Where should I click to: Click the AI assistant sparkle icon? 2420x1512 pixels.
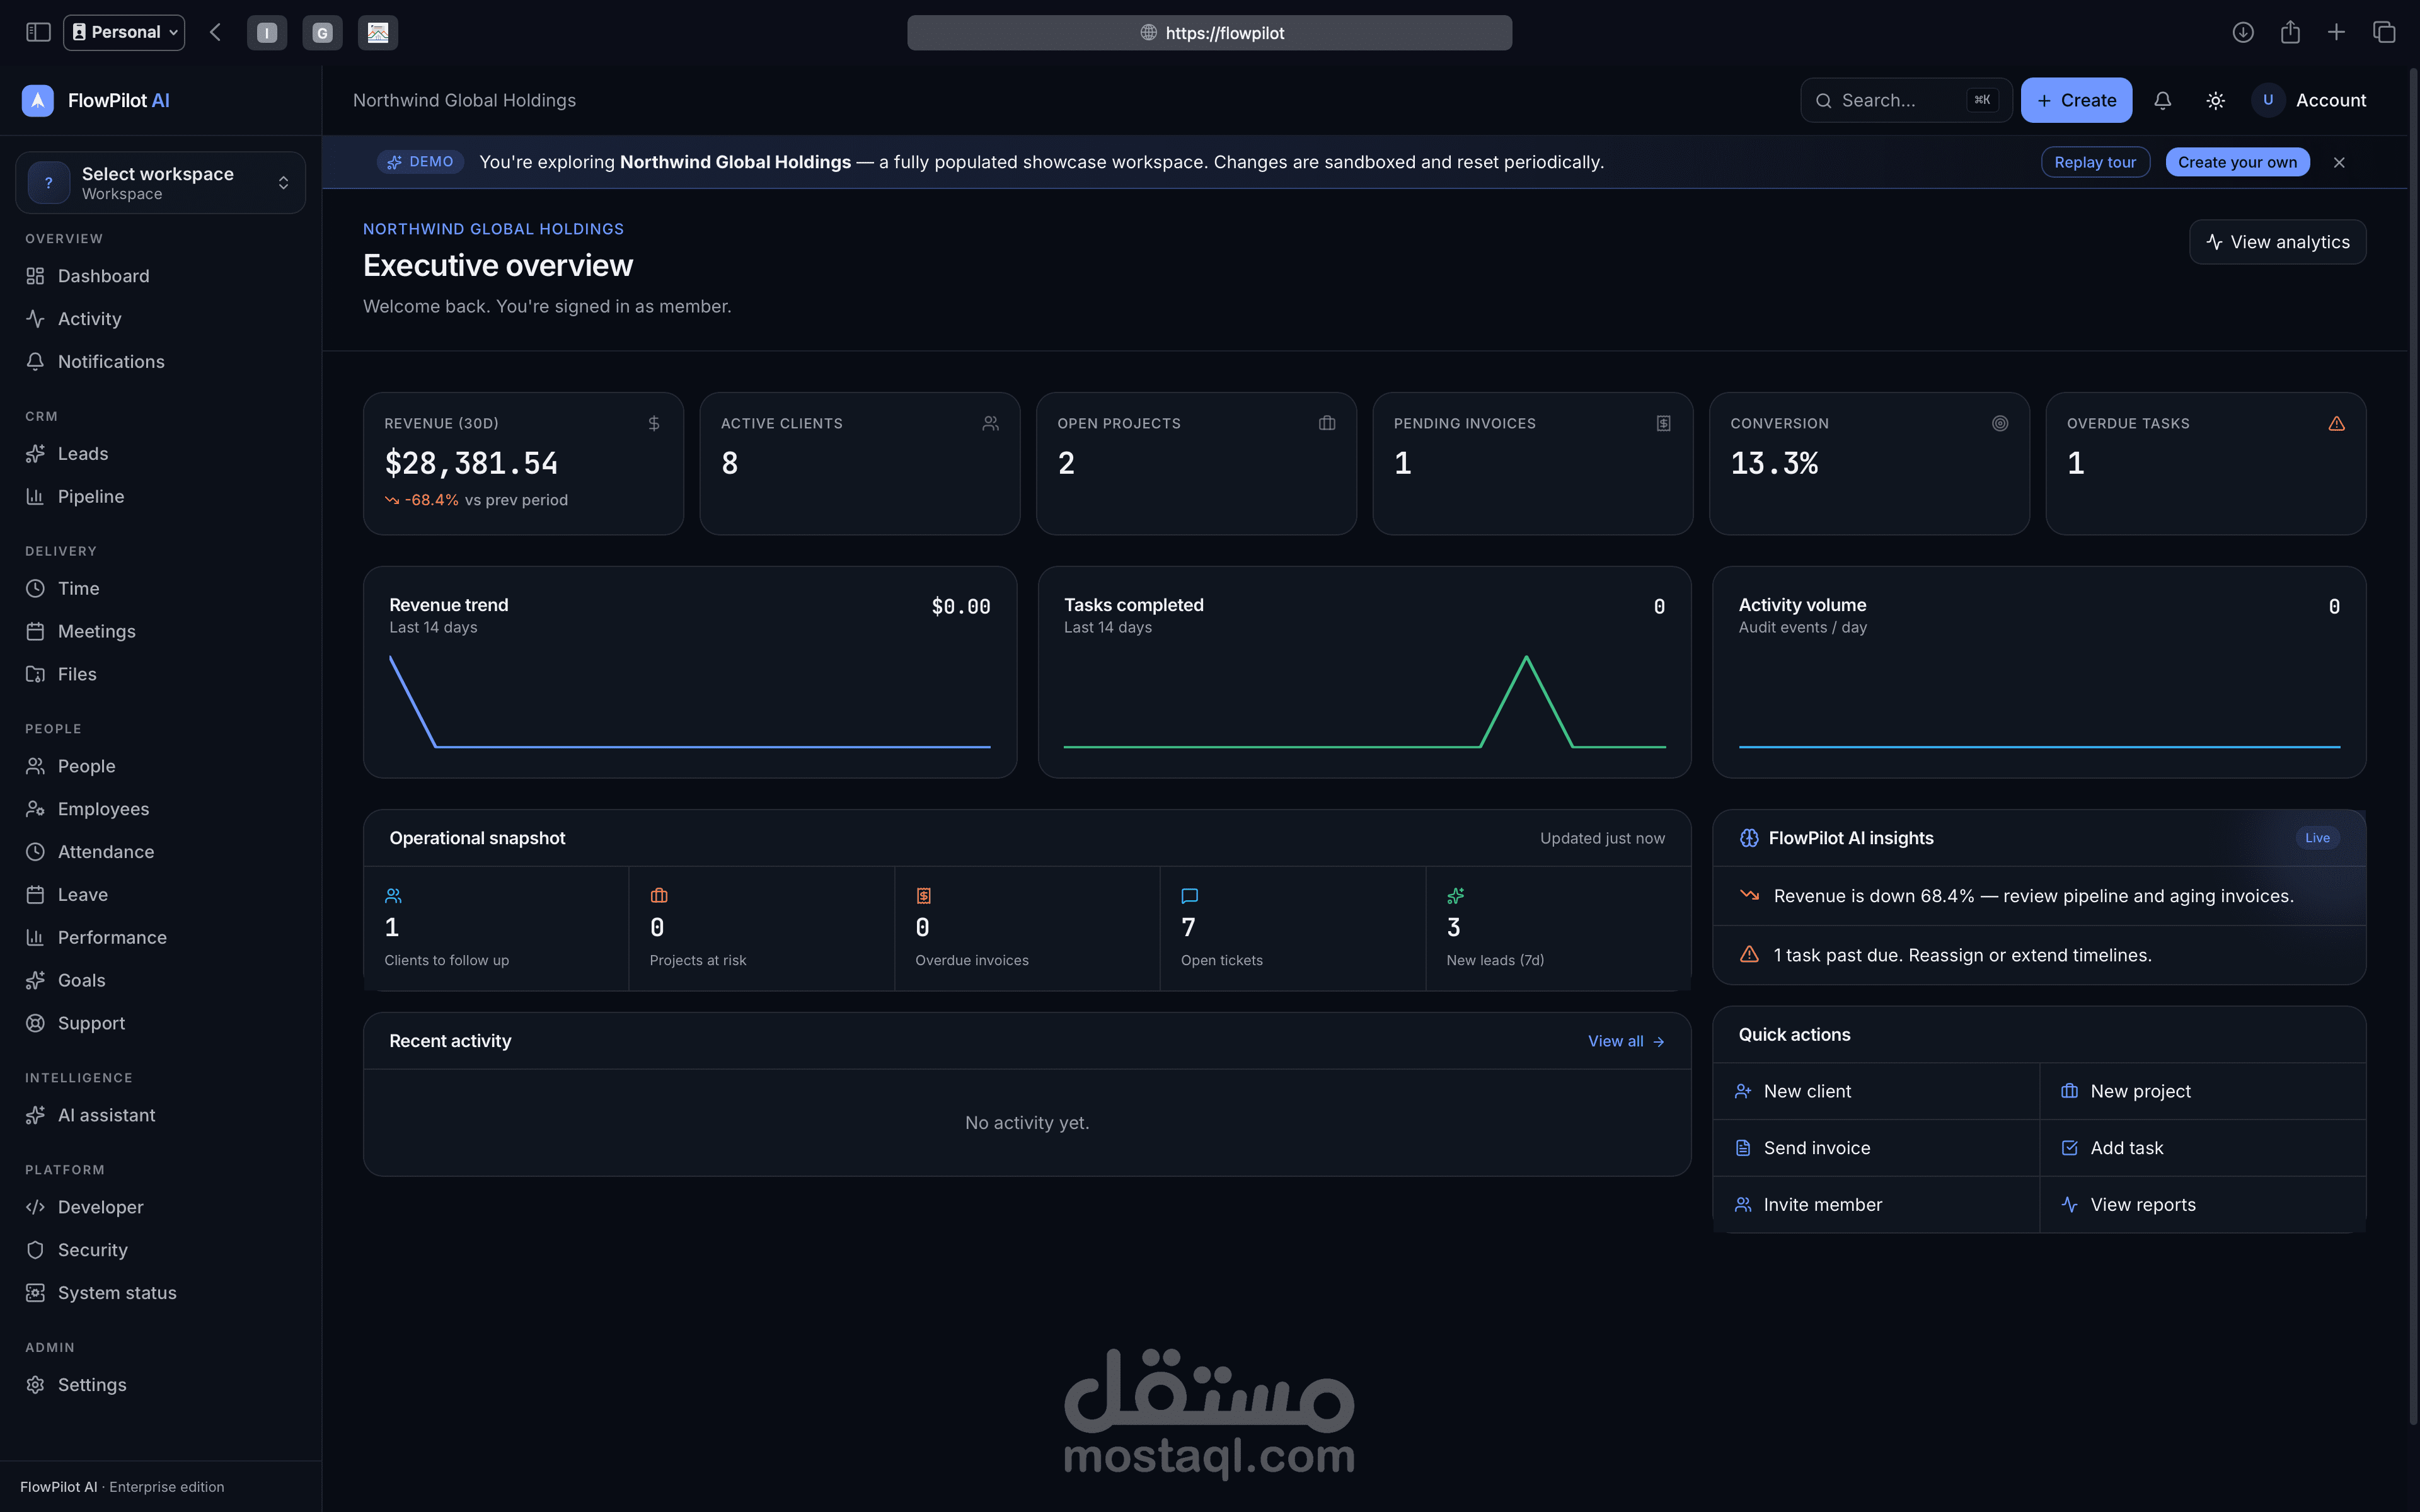[35, 1116]
